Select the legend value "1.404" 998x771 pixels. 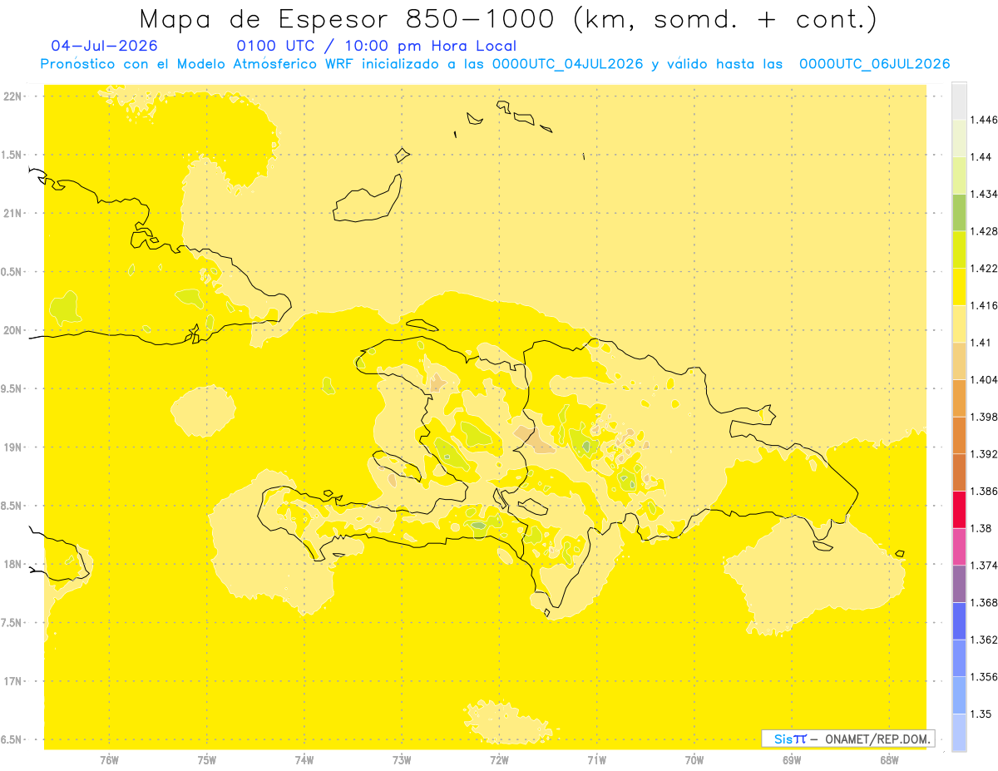984,379
